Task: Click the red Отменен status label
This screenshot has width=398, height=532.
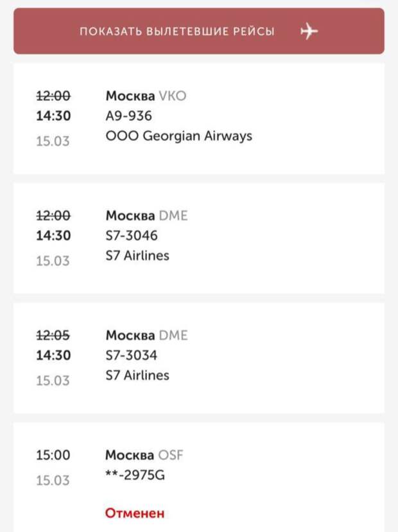Action: [x=134, y=513]
